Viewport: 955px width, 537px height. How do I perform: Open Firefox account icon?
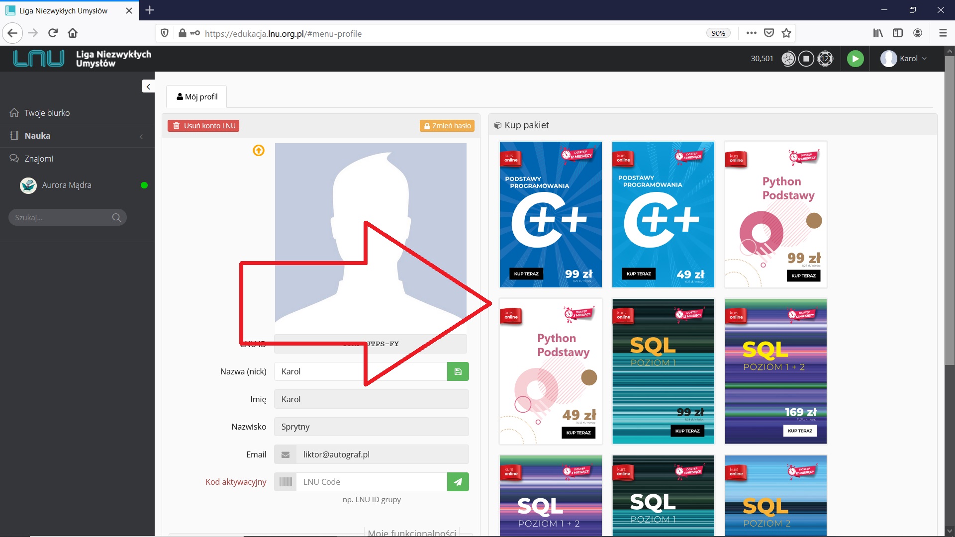918,33
